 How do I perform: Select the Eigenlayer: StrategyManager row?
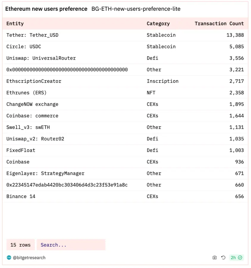(x=45, y=173)
